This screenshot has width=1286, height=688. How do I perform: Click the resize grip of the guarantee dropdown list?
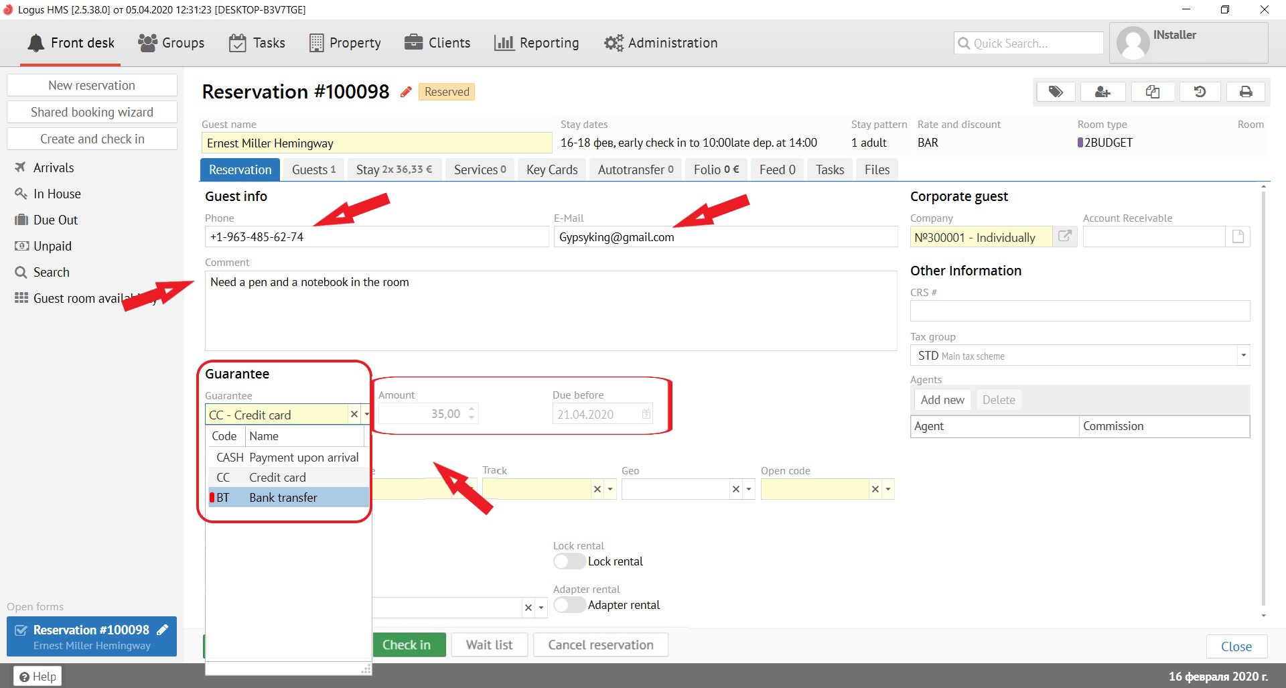366,669
